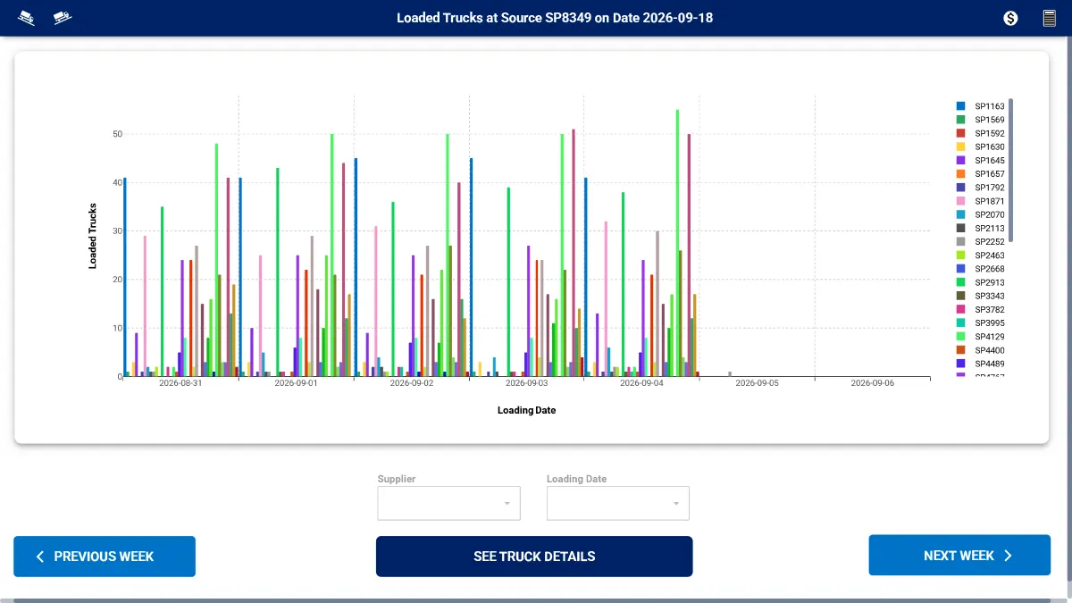Click the SP4129 green color swatch
The image size is (1072, 603).
pyautogui.click(x=961, y=337)
